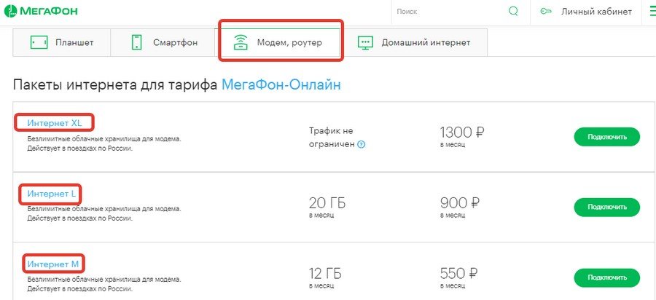Click the smartphone icon in Смартфон tab

coord(136,42)
